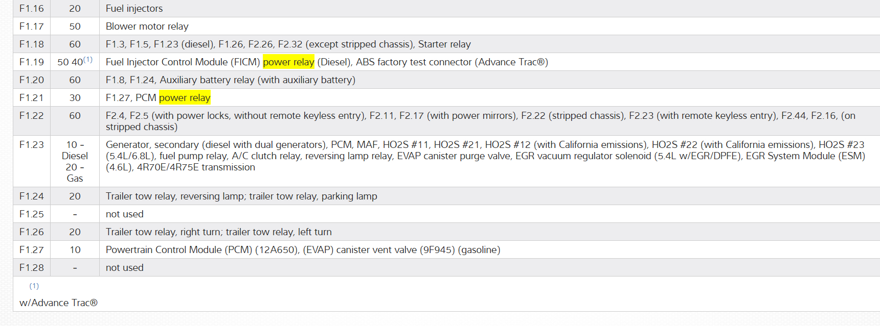Click the F1.18 fuse number cell
Viewport: 880px width, 326px height.
pyautogui.click(x=32, y=44)
